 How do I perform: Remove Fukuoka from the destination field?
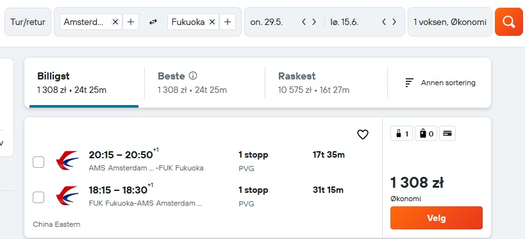click(x=212, y=22)
